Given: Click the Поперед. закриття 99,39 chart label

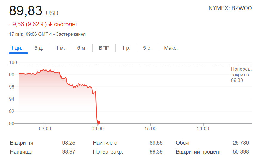Looking at the screenshot, I should [241, 75].
